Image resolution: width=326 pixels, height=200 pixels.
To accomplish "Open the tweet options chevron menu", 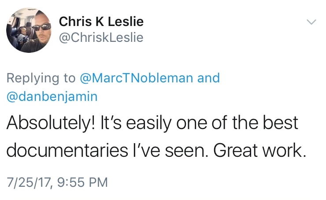I will 311,22.
